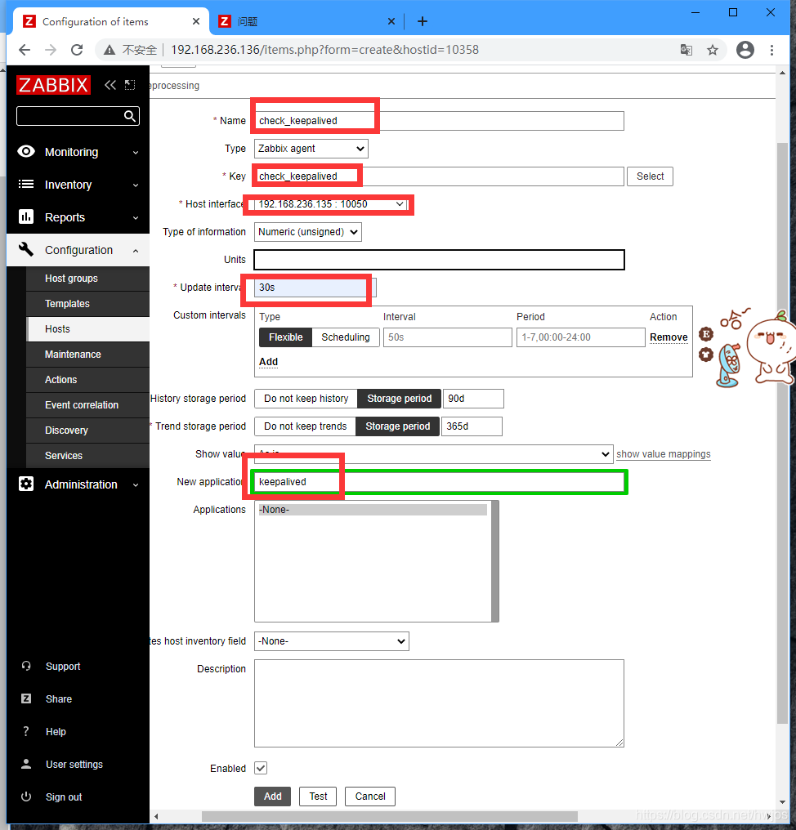Viewport: 796px width, 830px height.
Task: Open the Type dropdown showing Zabbix agent
Action: [x=311, y=149]
